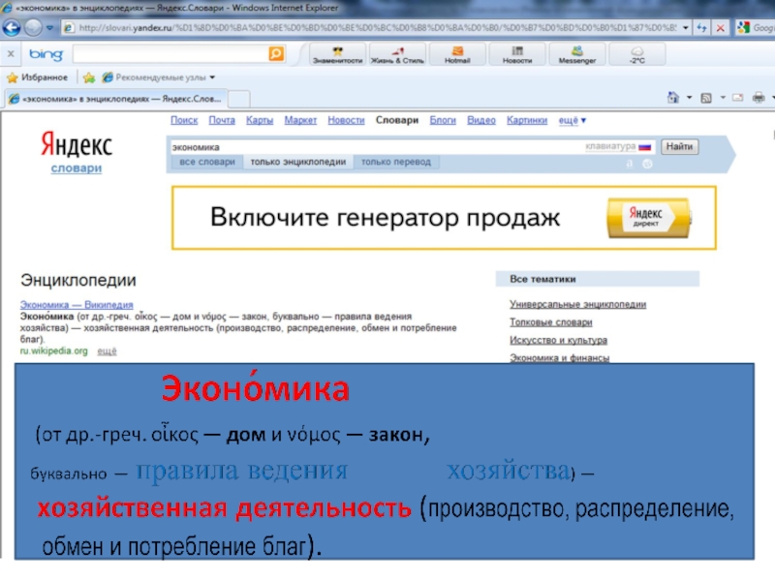This screenshot has height=581, width=775.
Task: Open Экономика — Википедия result link
Action: [77, 305]
